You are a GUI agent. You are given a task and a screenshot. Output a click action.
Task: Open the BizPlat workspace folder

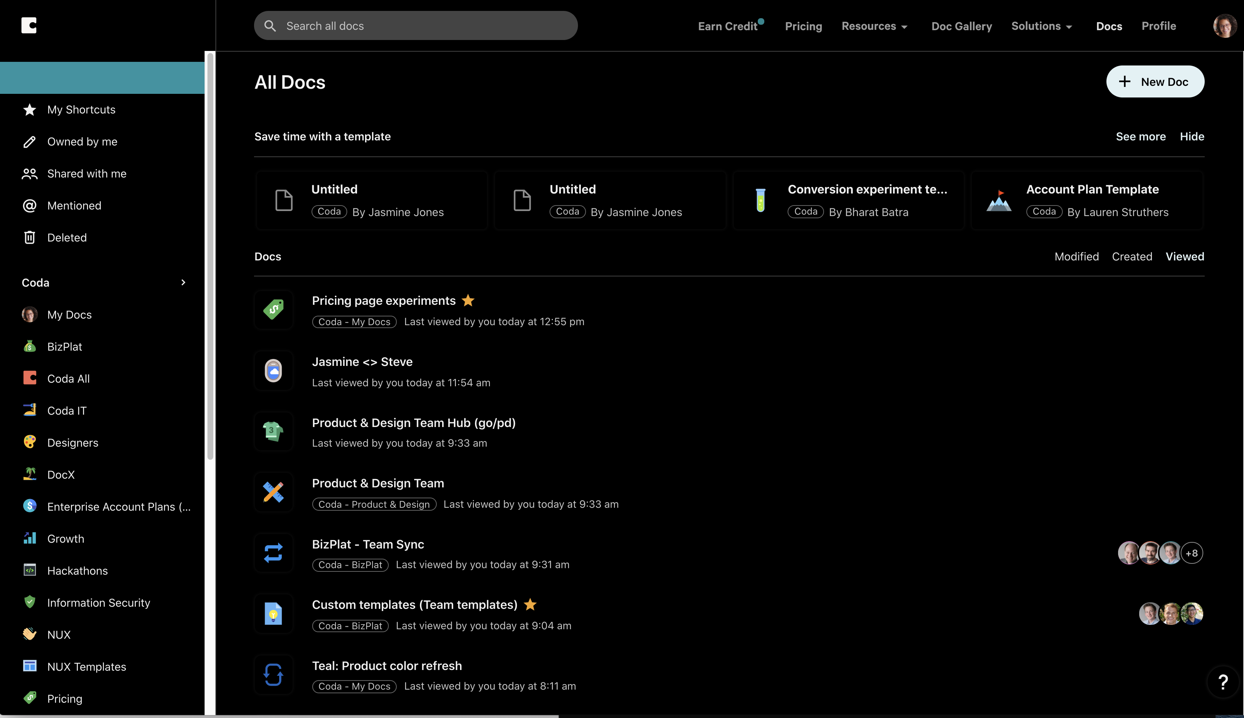click(64, 346)
